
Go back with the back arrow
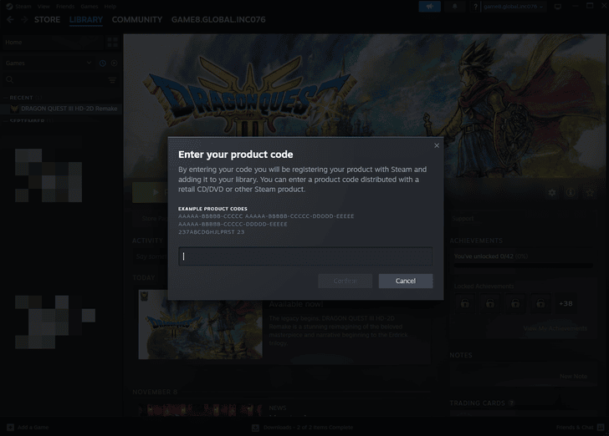point(10,20)
